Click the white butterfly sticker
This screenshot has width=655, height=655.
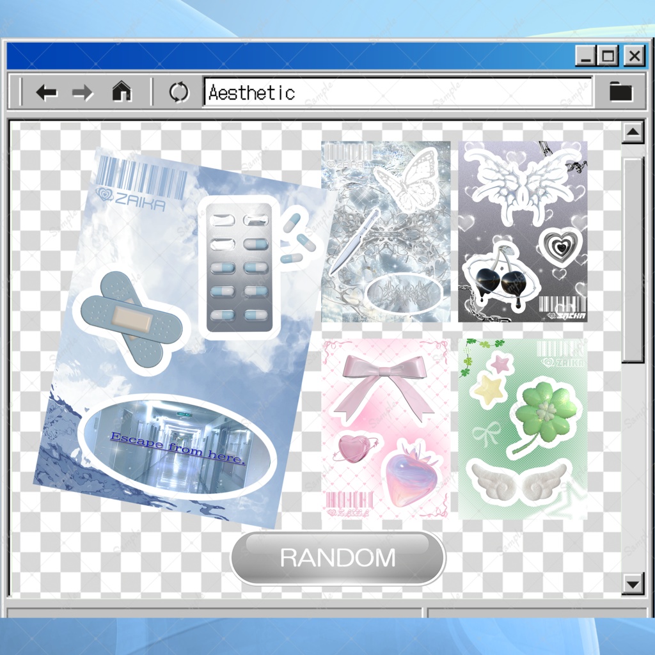coord(409,180)
